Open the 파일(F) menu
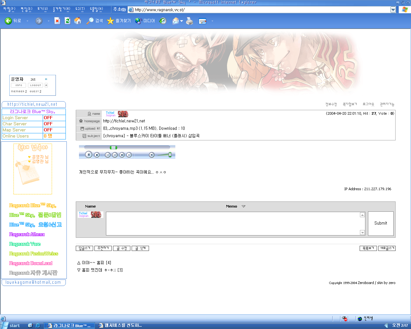This screenshot has height=329, width=411. coord(9,9)
